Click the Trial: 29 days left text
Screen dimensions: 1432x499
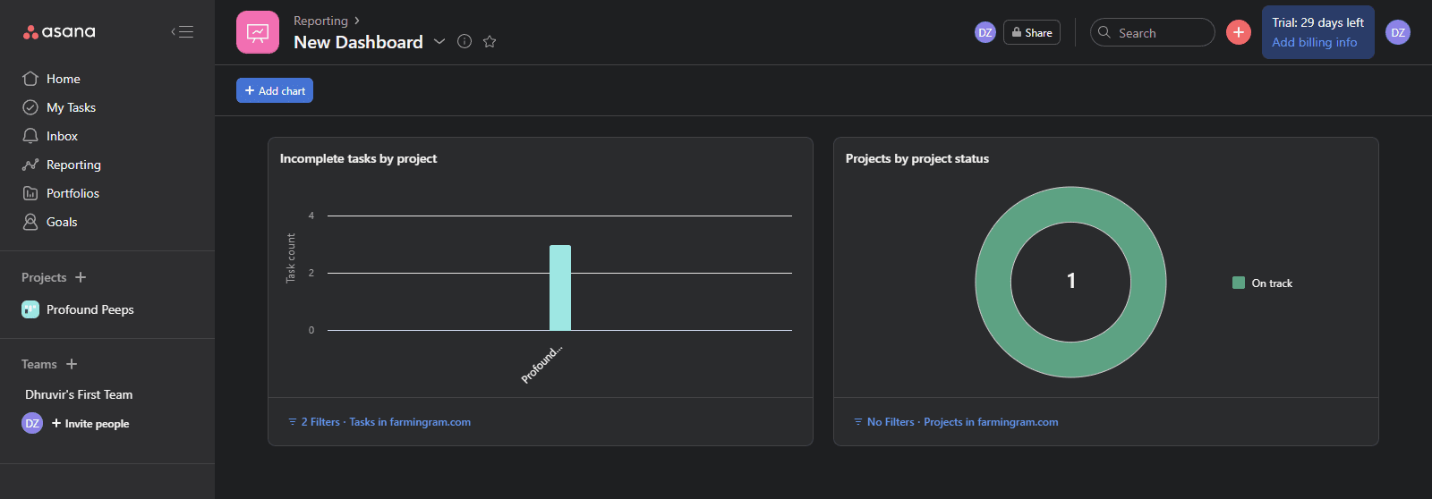click(x=1318, y=22)
